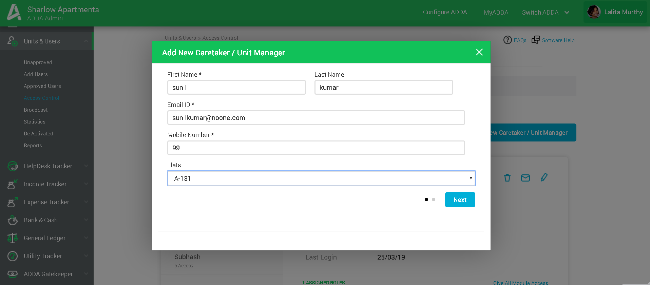650x285 pixels.
Task: Click the General Ledger scales icon
Action: pos(13,238)
